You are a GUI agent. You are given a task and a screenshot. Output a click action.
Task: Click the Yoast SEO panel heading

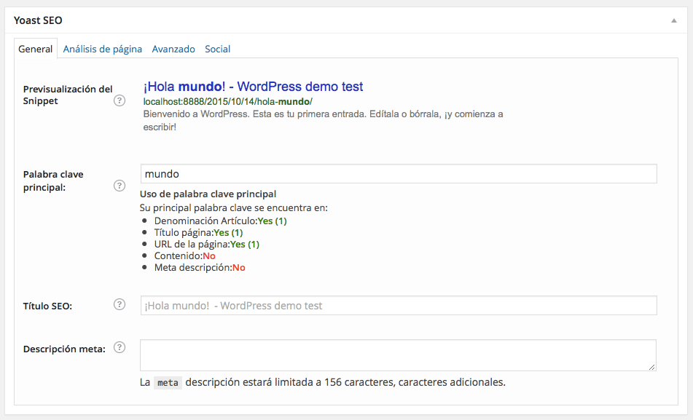click(38, 20)
